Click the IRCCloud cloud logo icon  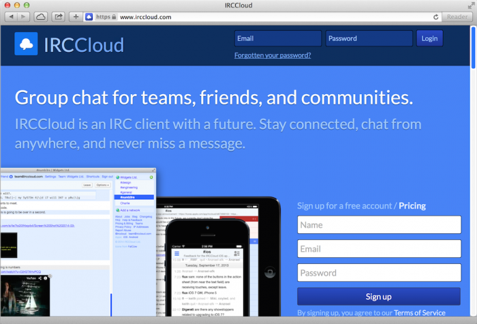pos(26,44)
